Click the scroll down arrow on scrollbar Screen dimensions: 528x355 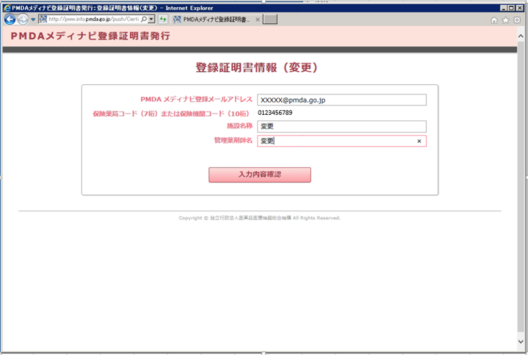tap(521, 342)
